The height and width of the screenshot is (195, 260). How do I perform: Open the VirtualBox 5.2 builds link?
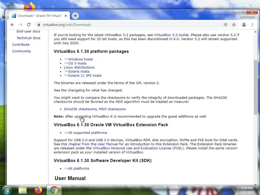click(x=171, y=35)
